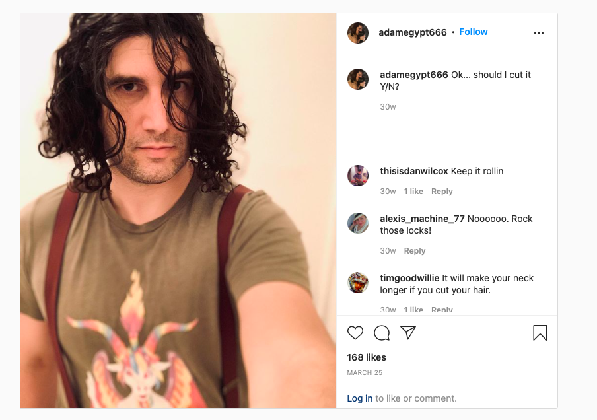Open the main post photo
Screen dimensions: 597x420
178,211
